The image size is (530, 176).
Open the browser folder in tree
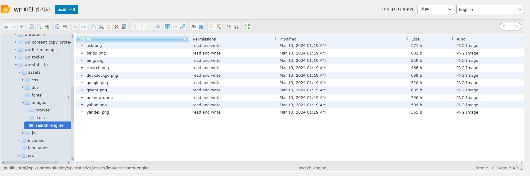[x=40, y=110]
